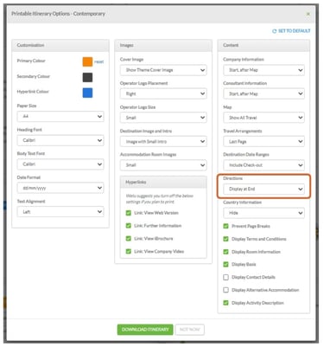Uncheck Link: View iBrochure
The image size is (324, 347).
pyautogui.click(x=129, y=239)
